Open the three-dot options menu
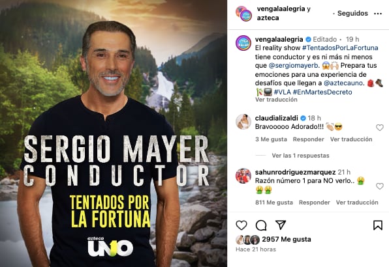 coord(378,14)
